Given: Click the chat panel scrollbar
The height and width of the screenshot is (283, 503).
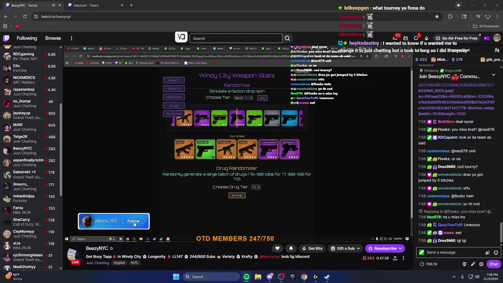Looking at the screenshot, I should pos(501,232).
